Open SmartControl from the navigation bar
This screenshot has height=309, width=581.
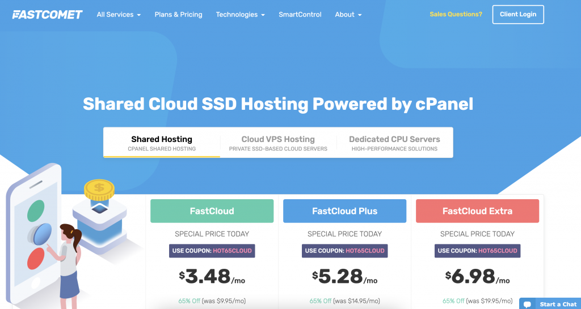[x=300, y=15]
